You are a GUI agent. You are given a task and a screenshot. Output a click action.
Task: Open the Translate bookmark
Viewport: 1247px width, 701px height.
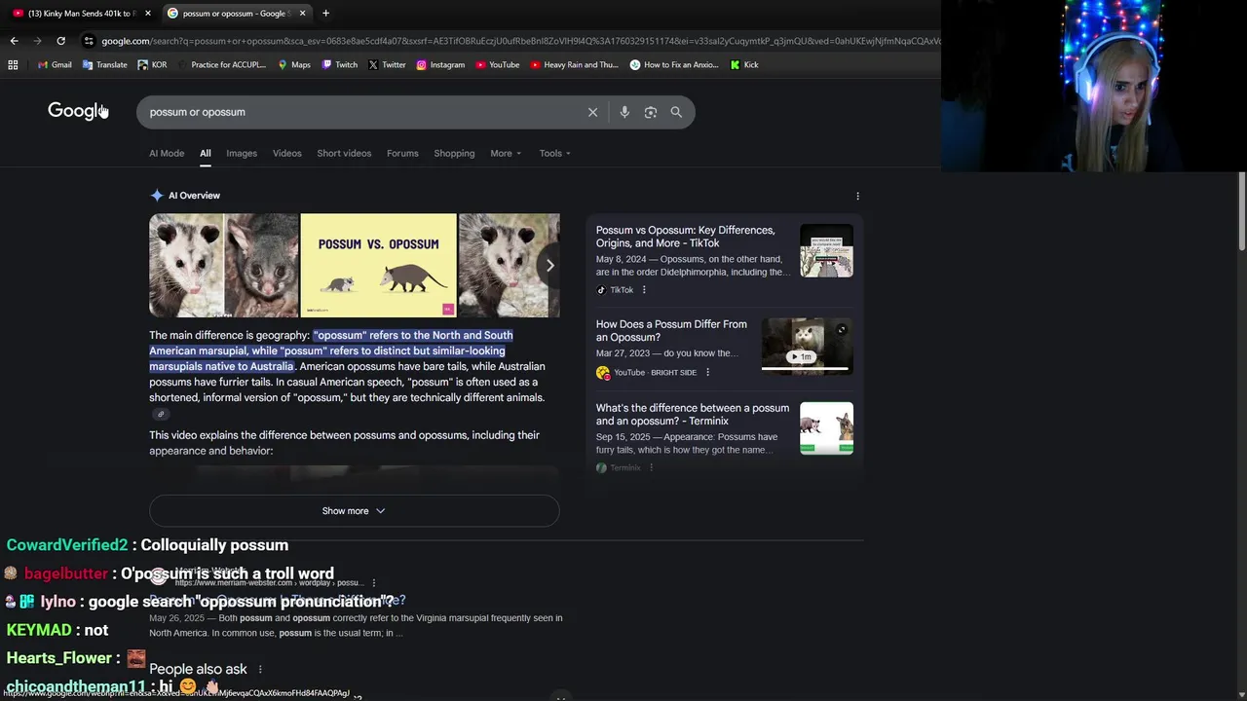point(105,65)
